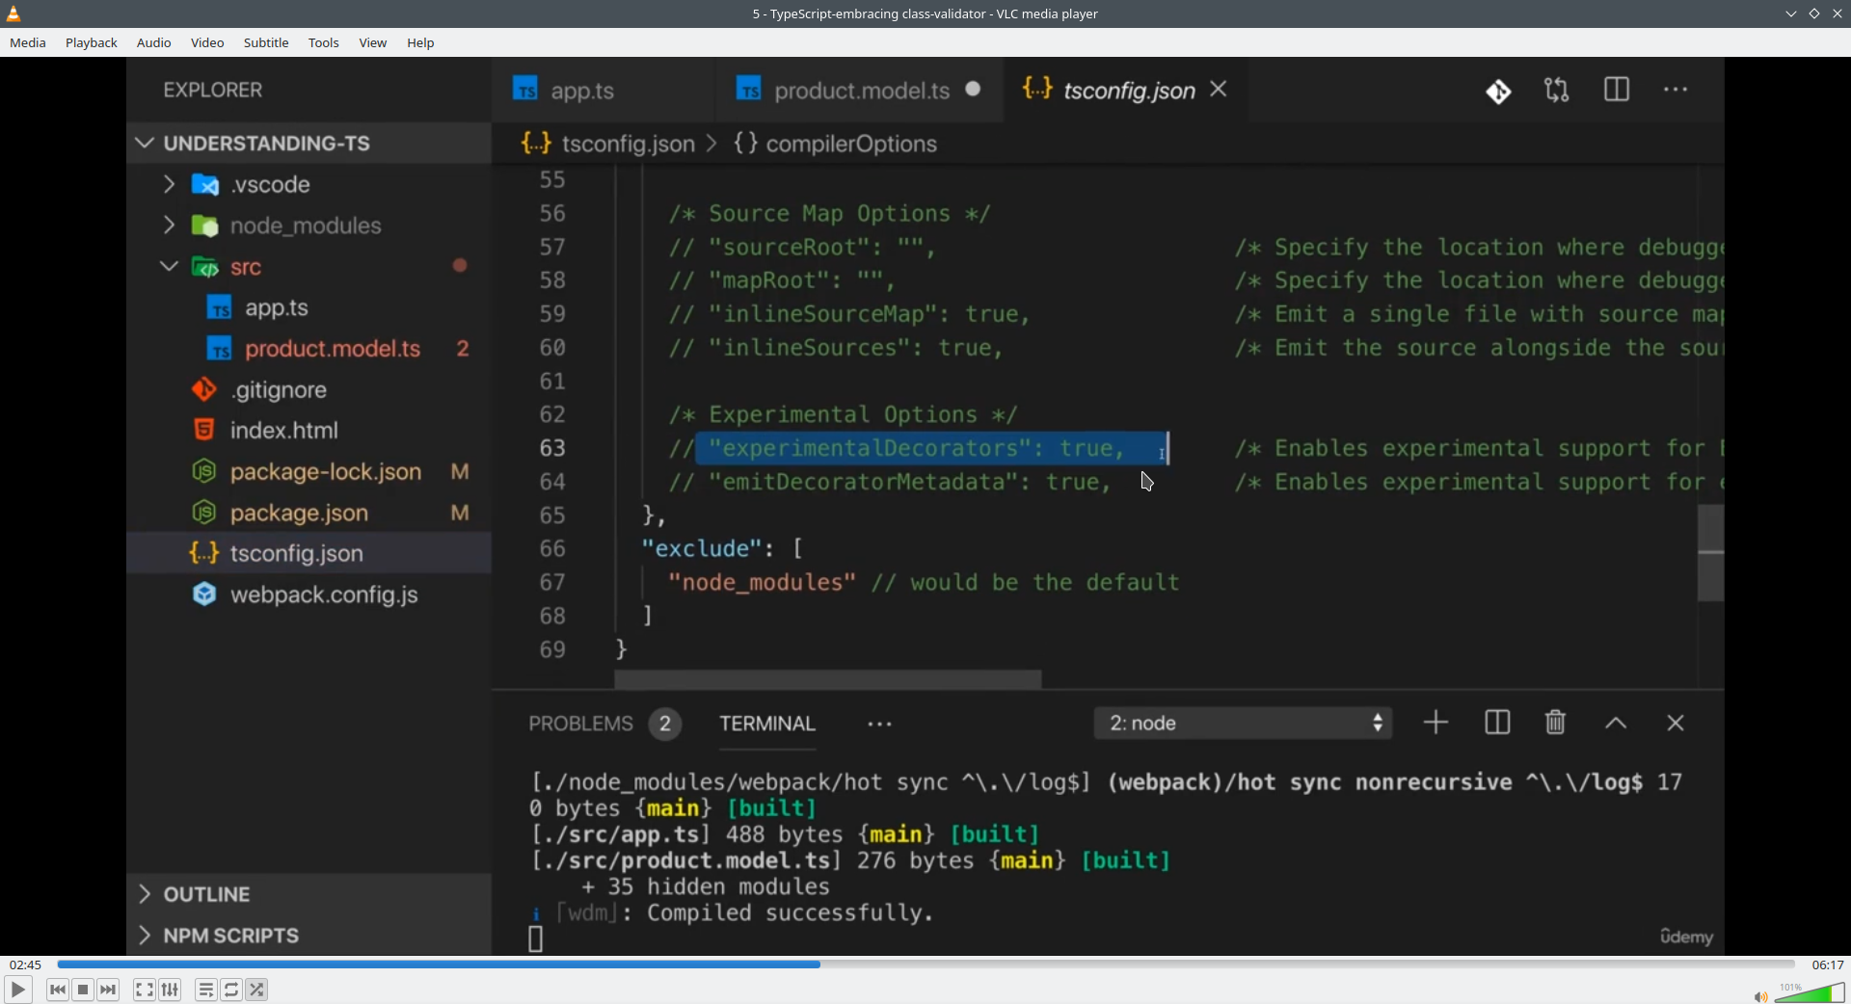Expand the OUTLINE section
The height and width of the screenshot is (1004, 1851).
pos(308,894)
